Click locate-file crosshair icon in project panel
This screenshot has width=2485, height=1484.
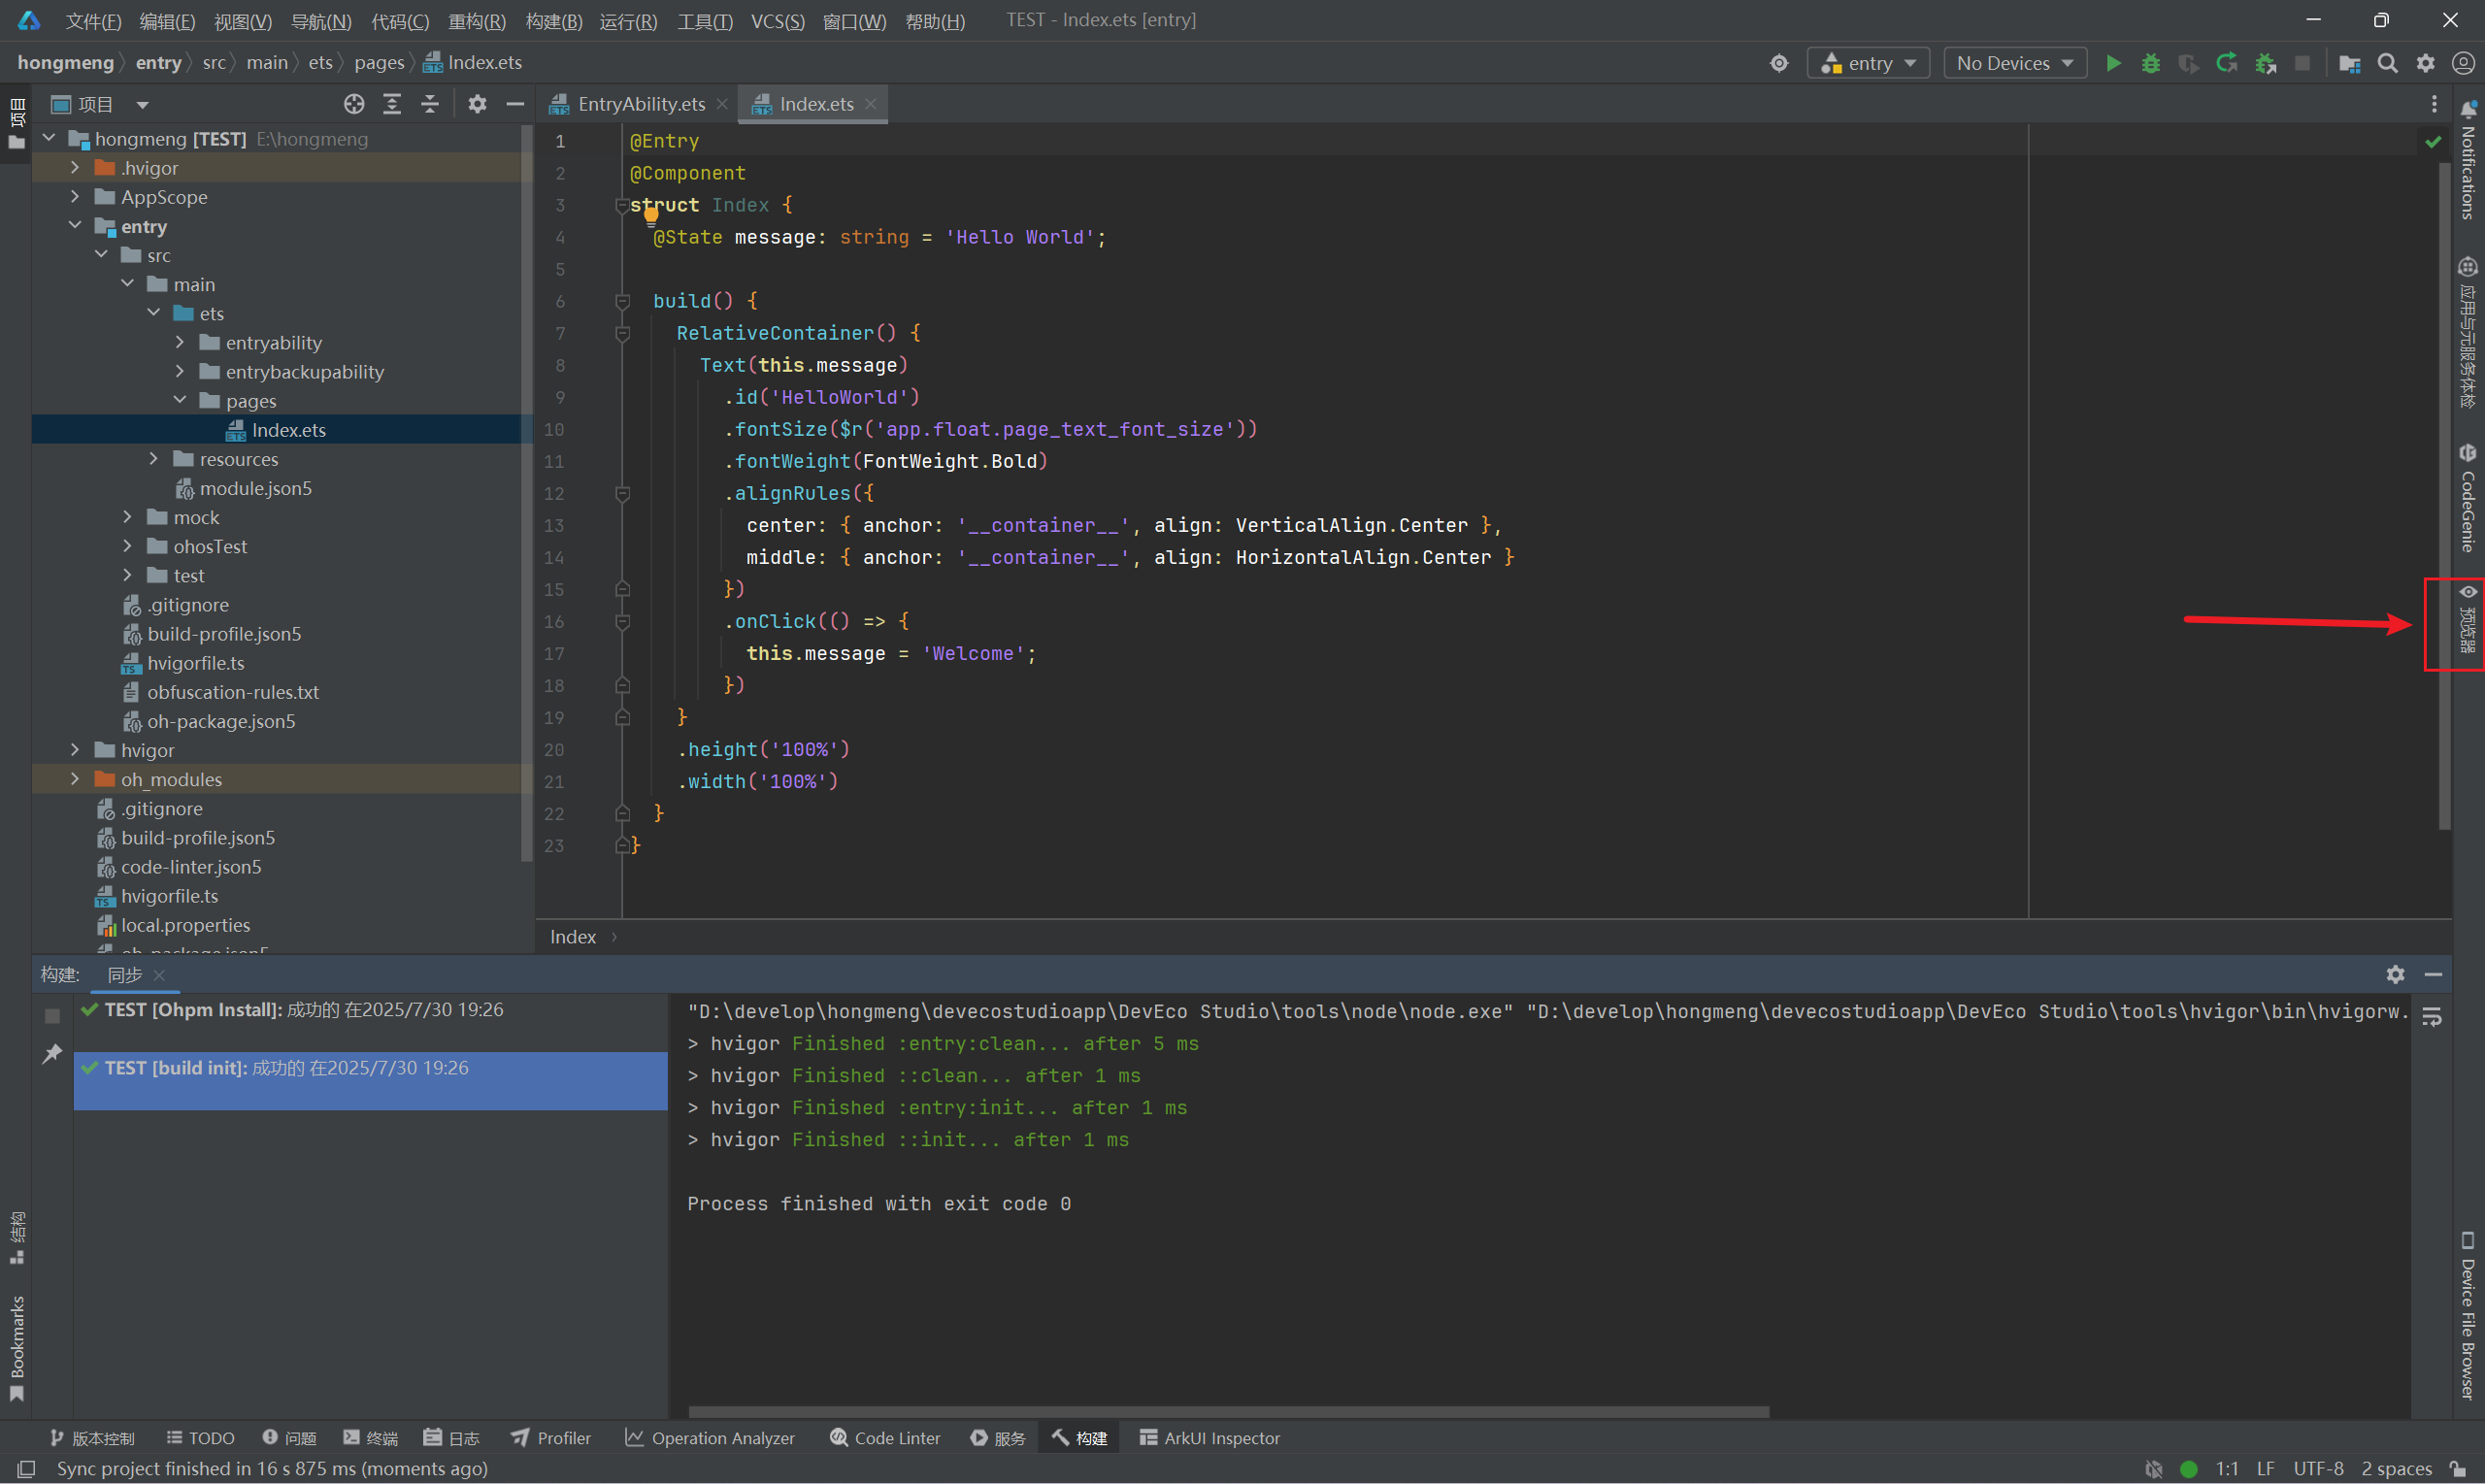coord(354,104)
